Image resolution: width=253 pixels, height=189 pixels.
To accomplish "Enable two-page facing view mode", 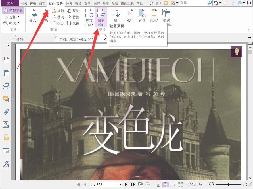I will point(173,184).
